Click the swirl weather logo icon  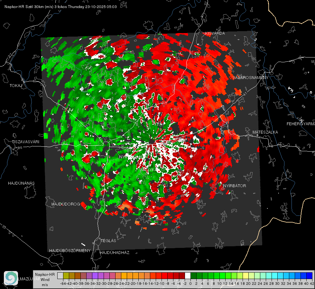(11, 278)
